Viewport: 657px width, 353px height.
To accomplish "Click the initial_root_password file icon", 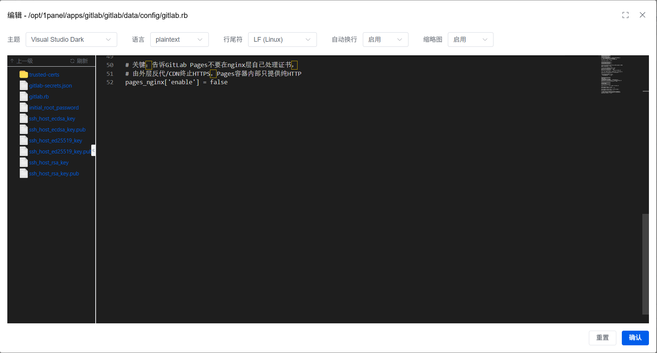I will coord(24,107).
